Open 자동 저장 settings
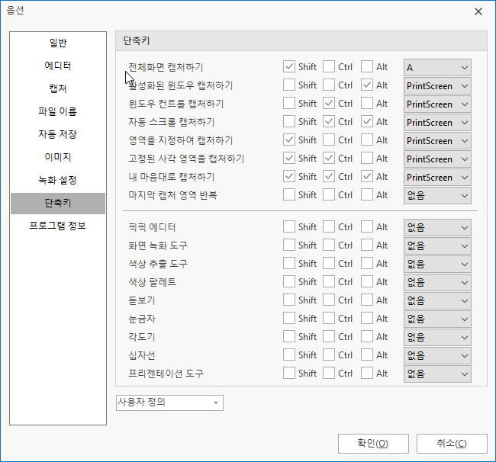 (x=58, y=134)
